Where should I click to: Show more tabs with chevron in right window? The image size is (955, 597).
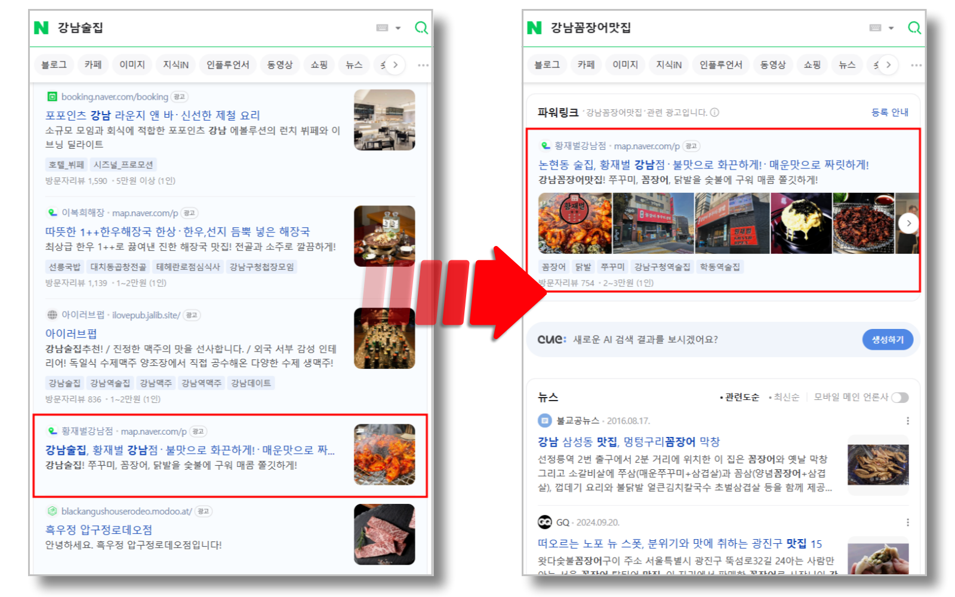[888, 64]
